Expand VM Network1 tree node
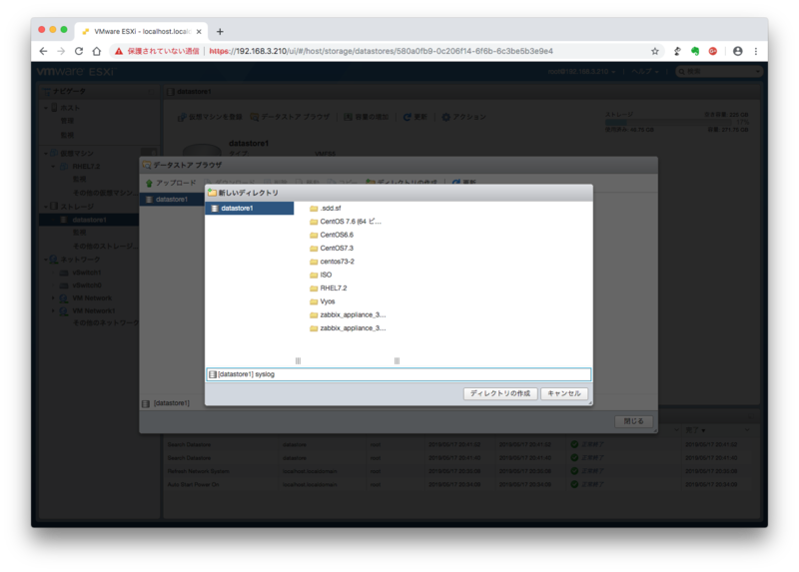This screenshot has width=799, height=572. tap(53, 310)
